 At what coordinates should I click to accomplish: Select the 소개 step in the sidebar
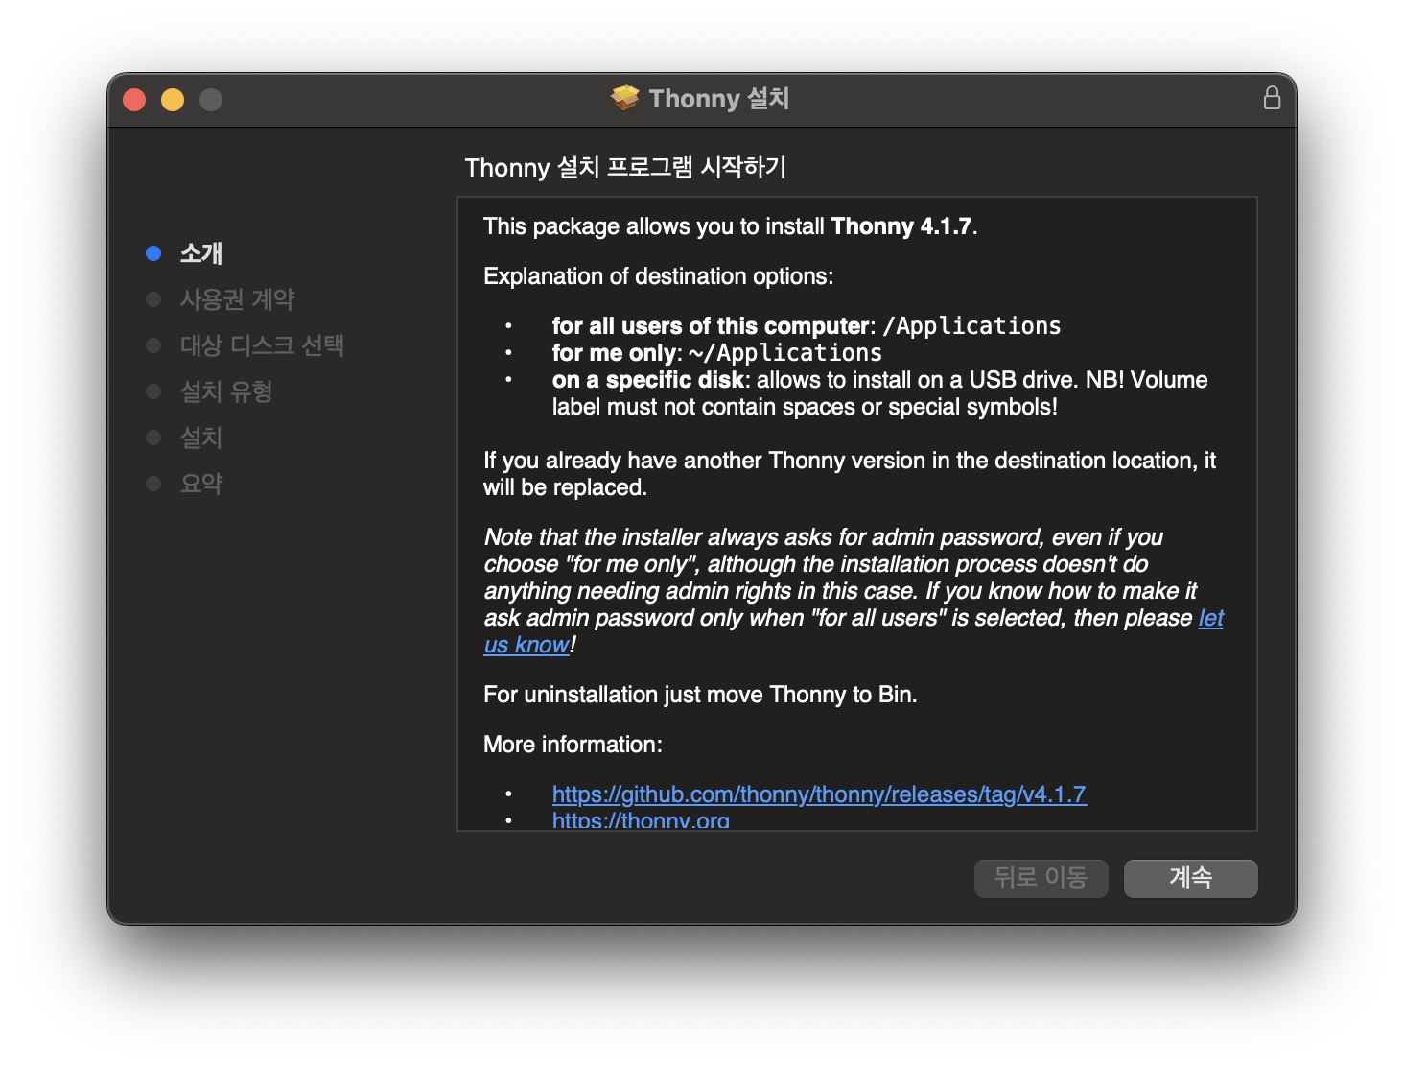click(201, 253)
